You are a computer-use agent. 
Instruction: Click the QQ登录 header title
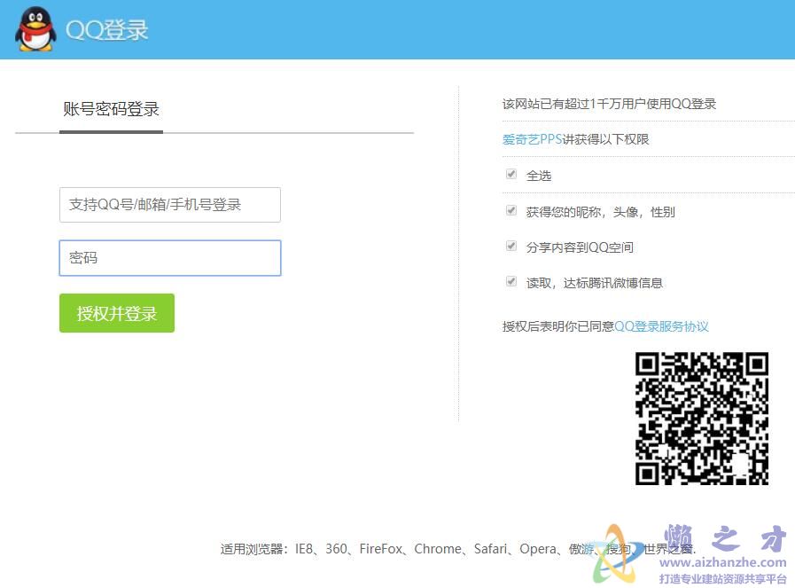(106, 29)
